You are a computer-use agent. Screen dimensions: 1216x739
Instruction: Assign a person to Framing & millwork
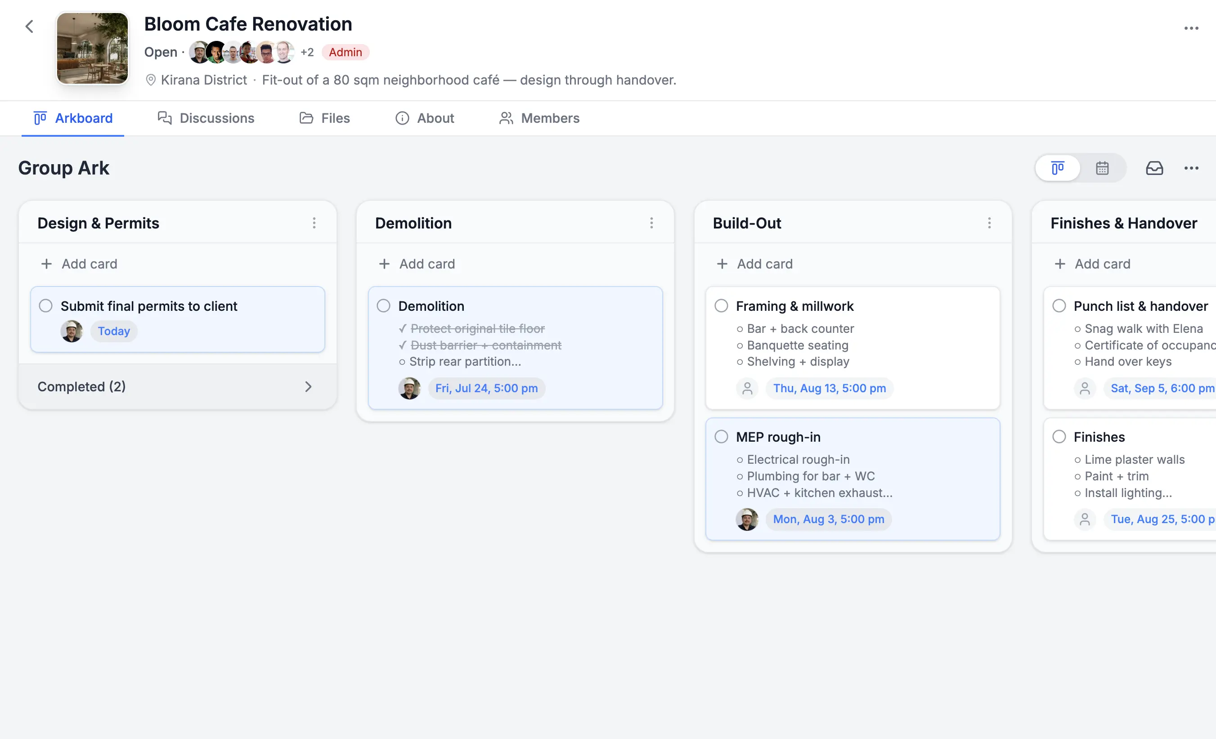pos(747,388)
